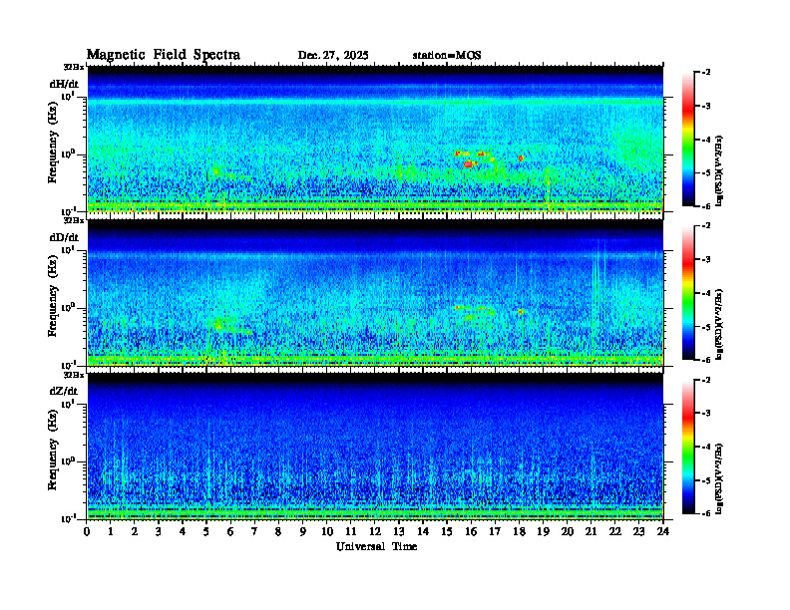Click hour tick label '24' on time axis
The height and width of the screenshot is (610, 790).
click(663, 532)
